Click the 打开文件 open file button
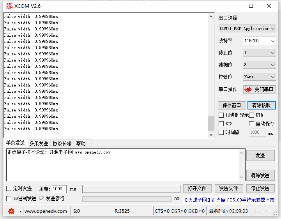The width and height of the screenshot is (281, 219). pos(197,189)
